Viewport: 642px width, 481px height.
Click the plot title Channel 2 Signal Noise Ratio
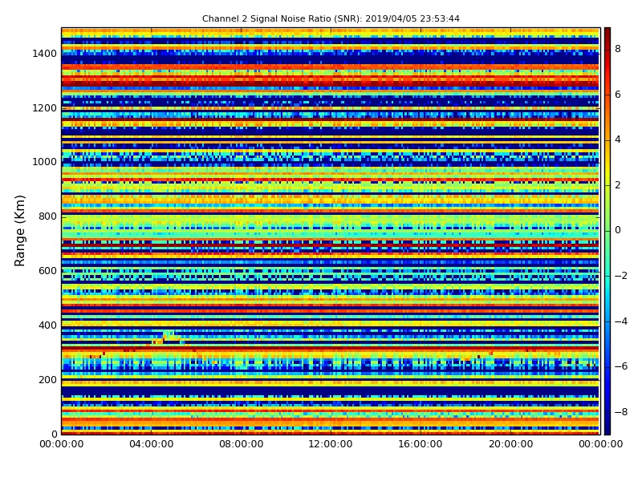click(x=331, y=18)
